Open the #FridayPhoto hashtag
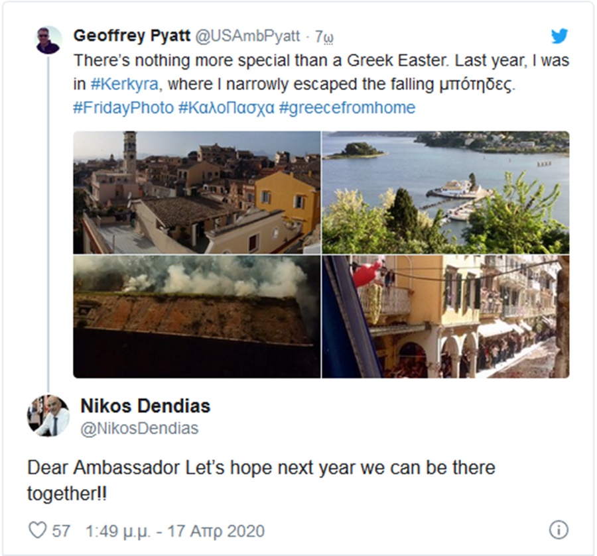The image size is (597, 556). [x=123, y=107]
